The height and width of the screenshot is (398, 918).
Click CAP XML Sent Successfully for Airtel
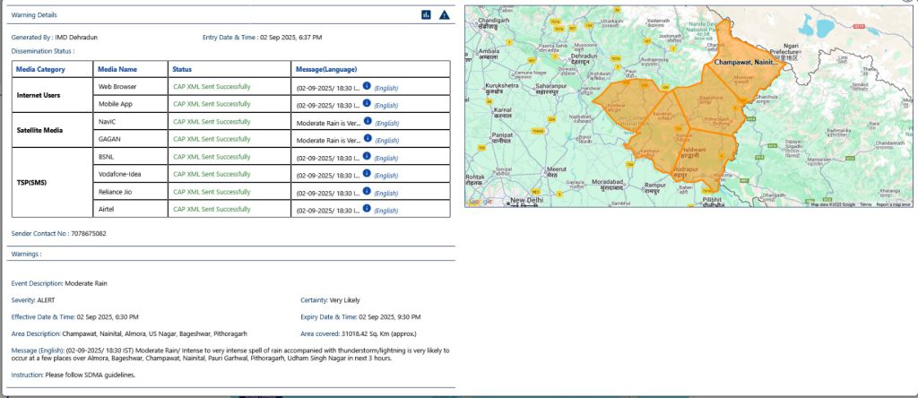click(x=212, y=209)
